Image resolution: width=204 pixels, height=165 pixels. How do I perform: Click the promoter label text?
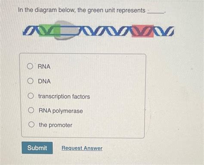56,125
